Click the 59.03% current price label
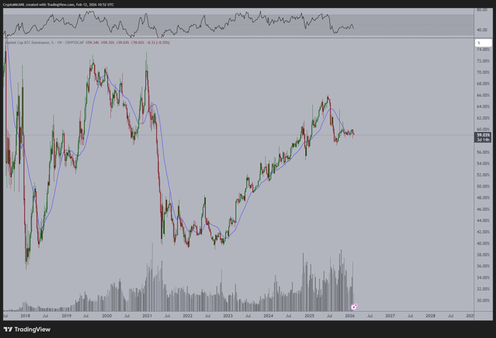Image resolution: width=496 pixels, height=338 pixels. [x=483, y=135]
